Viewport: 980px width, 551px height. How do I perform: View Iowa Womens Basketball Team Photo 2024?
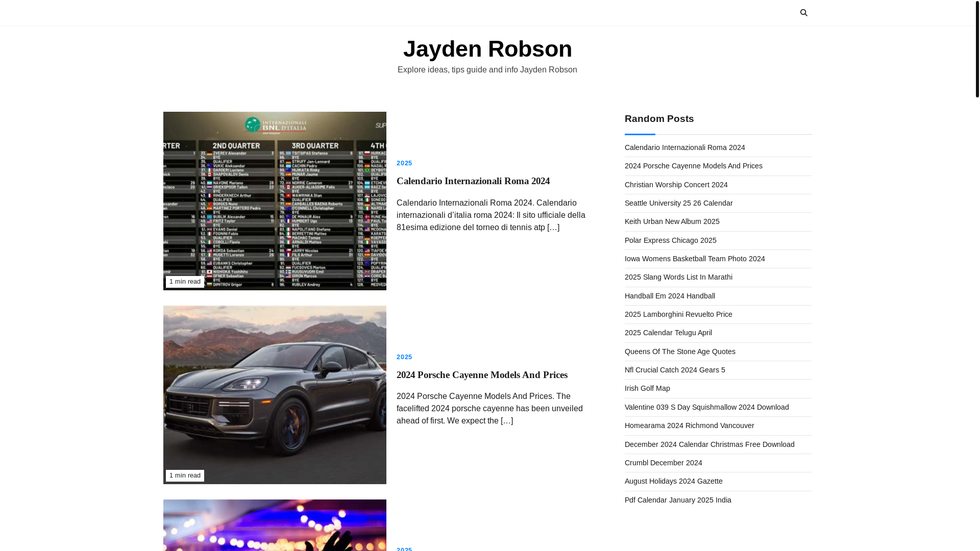tap(695, 259)
